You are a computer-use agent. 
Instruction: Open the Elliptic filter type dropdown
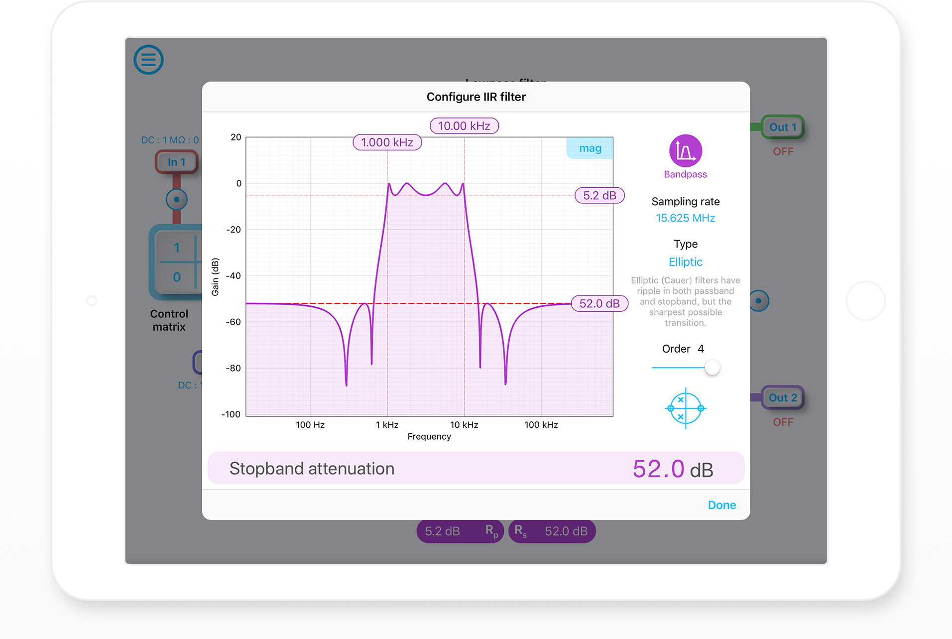pos(685,262)
